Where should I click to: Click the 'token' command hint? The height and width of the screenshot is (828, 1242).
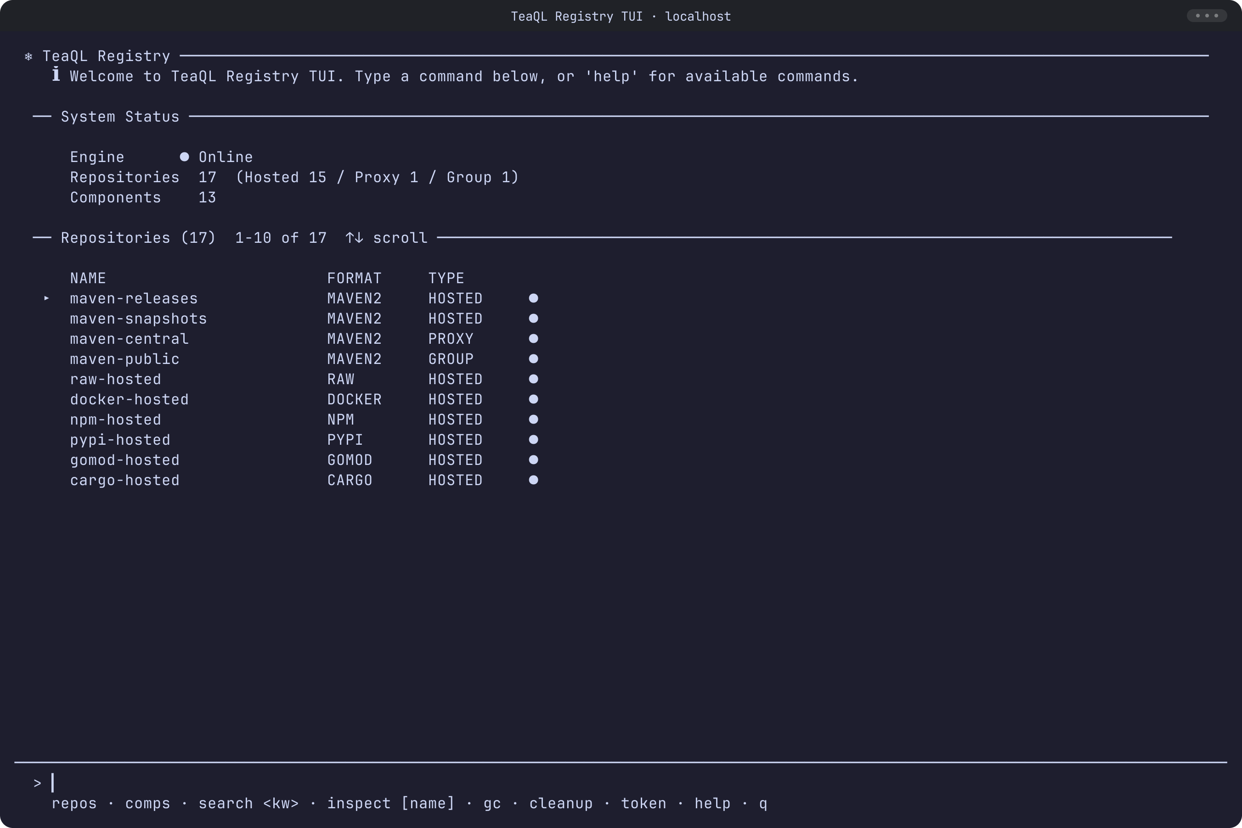(x=644, y=804)
